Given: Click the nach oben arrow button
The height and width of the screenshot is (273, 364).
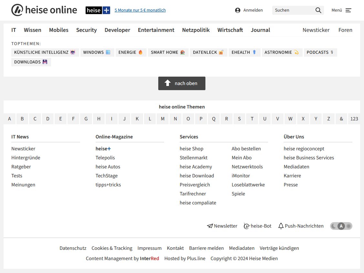Looking at the screenshot, I should pyautogui.click(x=182, y=83).
